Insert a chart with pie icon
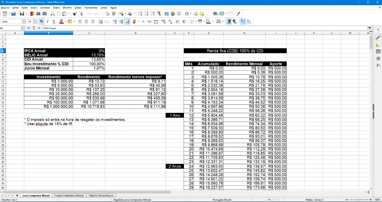The width and height of the screenshot is (382, 202). pyautogui.click(x=173, y=14)
